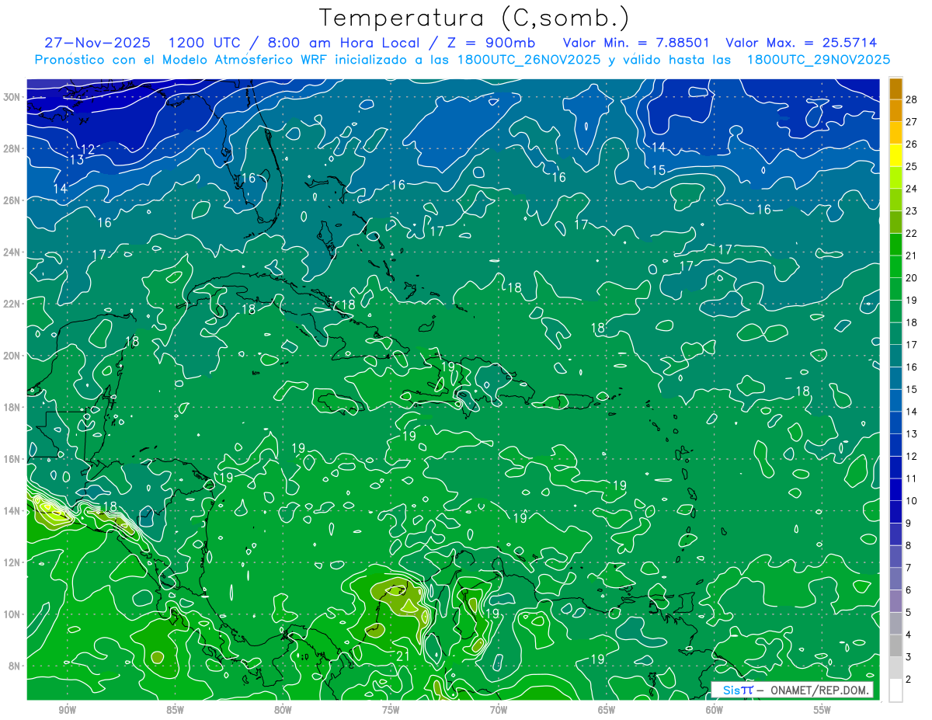Click the "90W" longitude axis label

pos(67,710)
